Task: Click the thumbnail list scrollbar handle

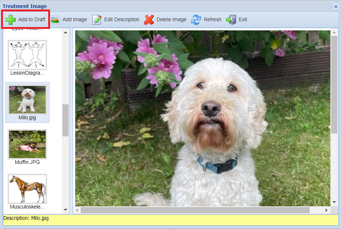Action: click(65, 120)
